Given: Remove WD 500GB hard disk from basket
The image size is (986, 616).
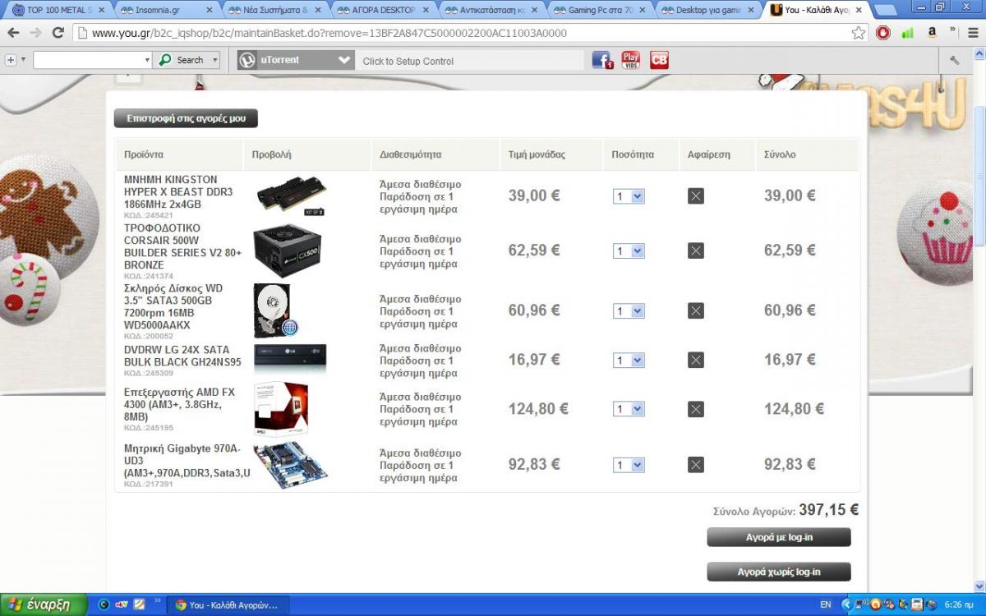Looking at the screenshot, I should click(x=695, y=310).
